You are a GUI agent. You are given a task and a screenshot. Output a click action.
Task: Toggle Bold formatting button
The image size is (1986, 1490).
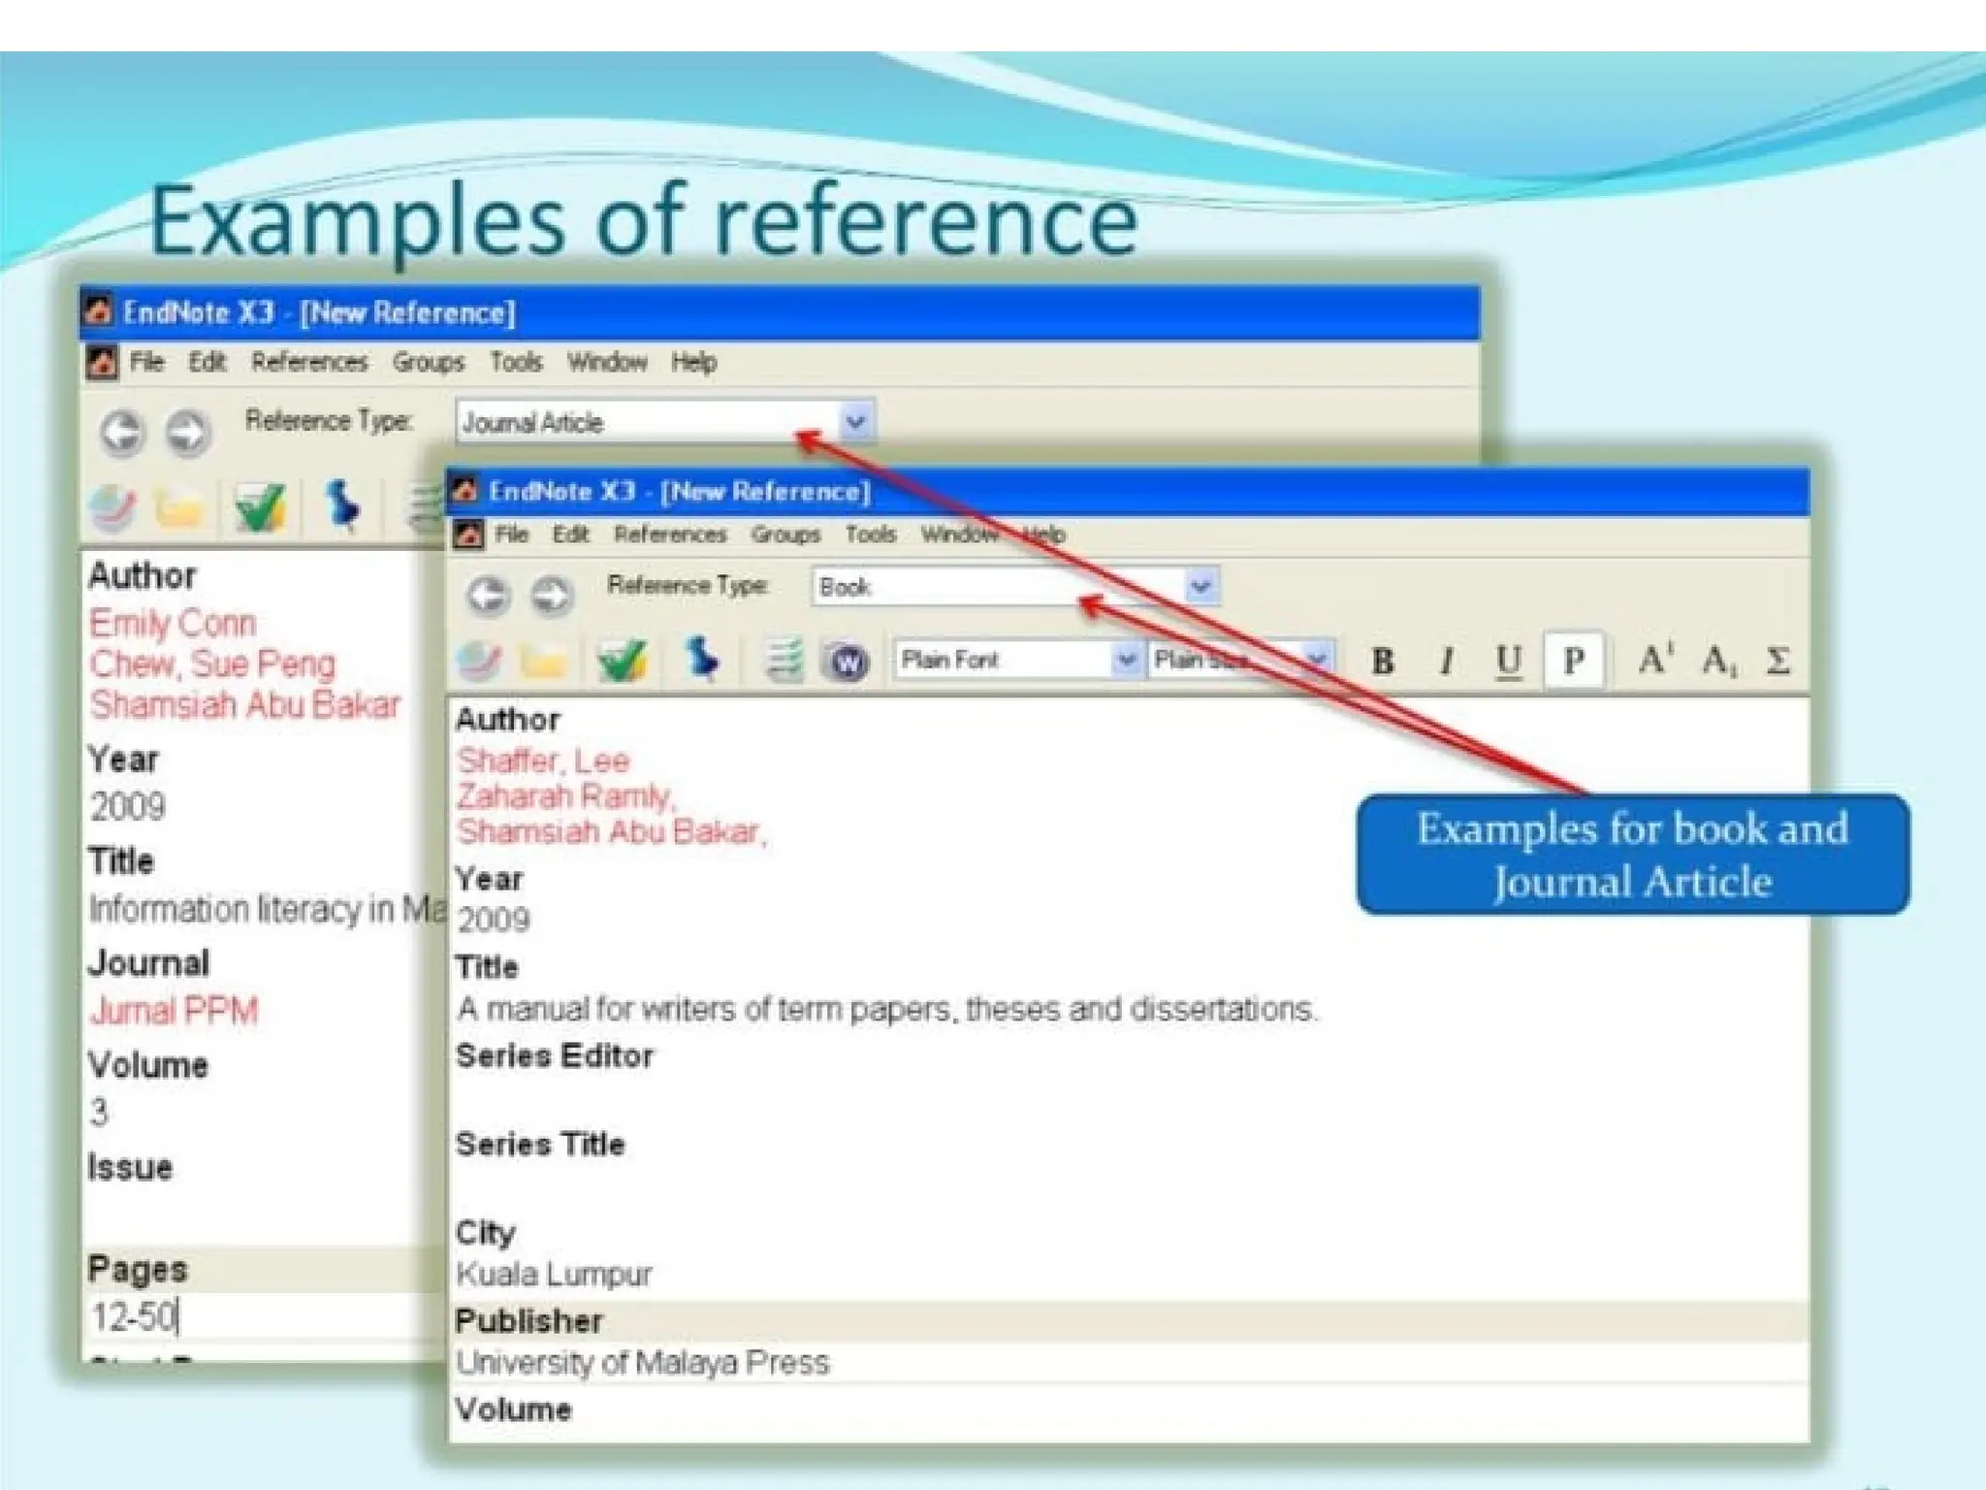[x=1383, y=662]
